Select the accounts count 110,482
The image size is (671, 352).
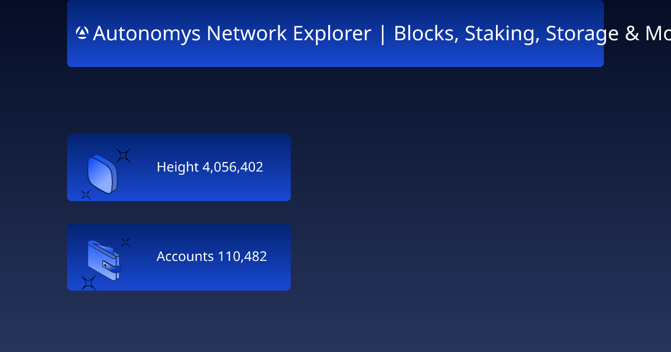[x=242, y=256]
